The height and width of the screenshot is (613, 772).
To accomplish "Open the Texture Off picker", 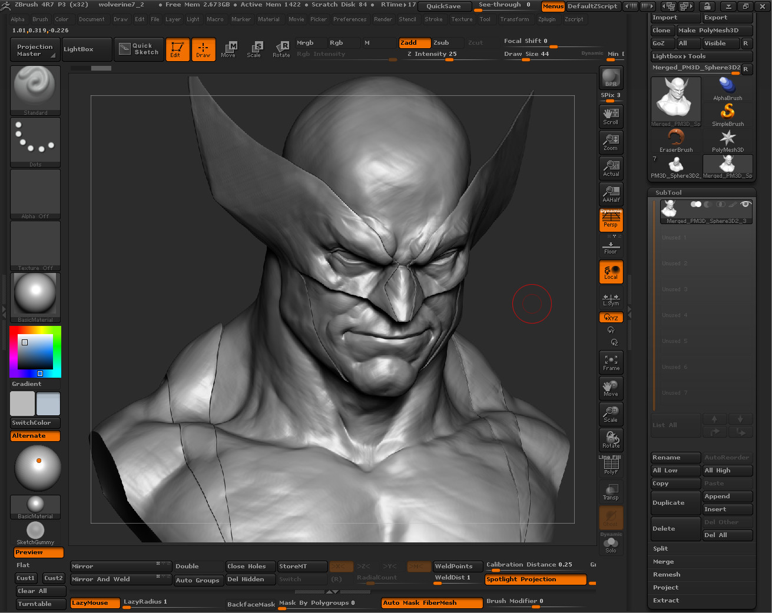I will (35, 246).
